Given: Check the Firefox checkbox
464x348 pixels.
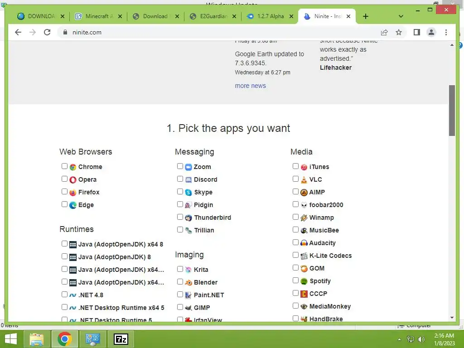Looking at the screenshot, I should tap(64, 192).
